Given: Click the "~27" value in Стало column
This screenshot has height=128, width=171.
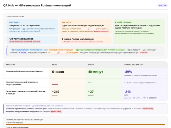Looking at the screenshot, I should (x=91, y=92).
